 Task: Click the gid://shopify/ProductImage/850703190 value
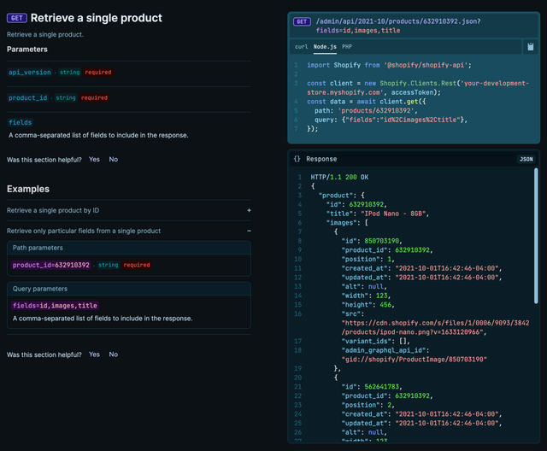coord(414,360)
